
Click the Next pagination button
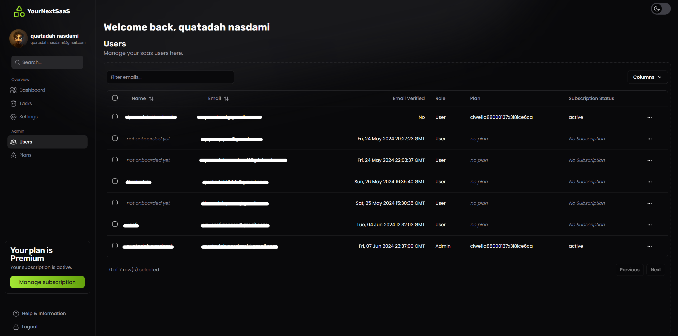coord(656,269)
